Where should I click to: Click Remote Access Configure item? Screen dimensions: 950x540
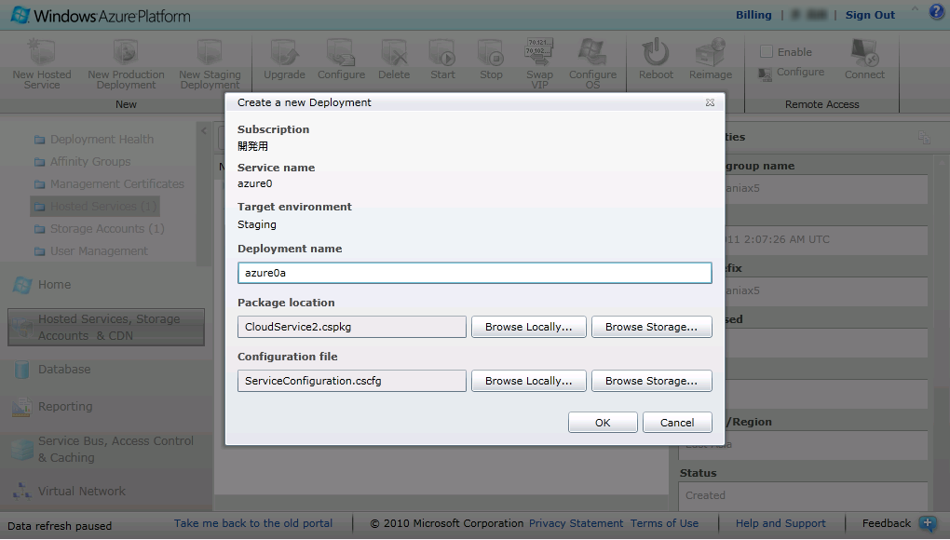click(792, 73)
